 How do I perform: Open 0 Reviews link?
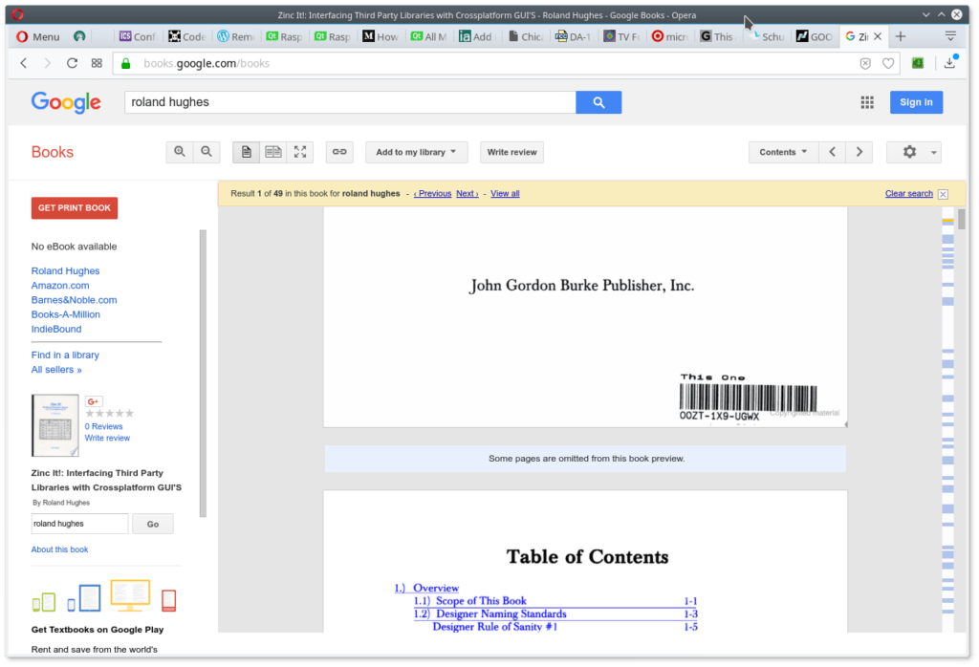(x=103, y=427)
